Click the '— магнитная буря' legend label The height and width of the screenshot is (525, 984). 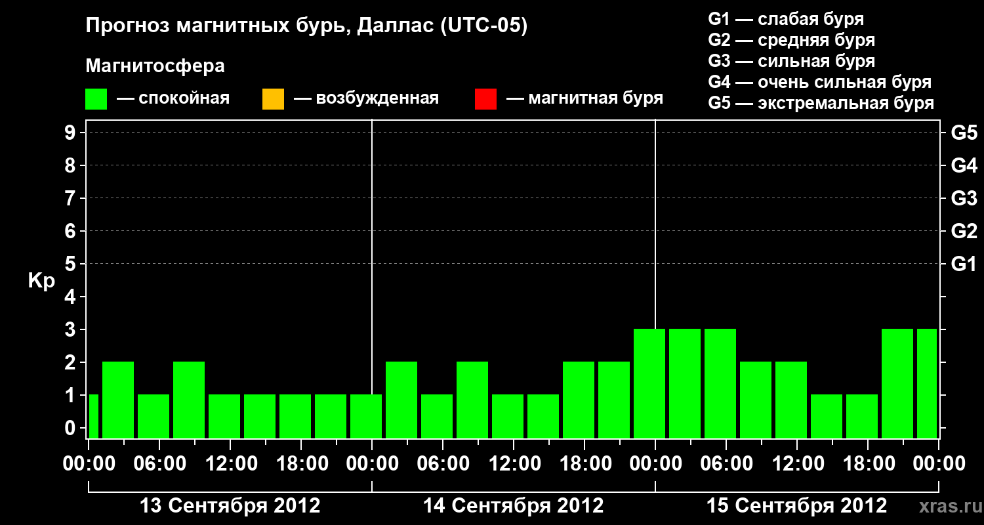584,99
